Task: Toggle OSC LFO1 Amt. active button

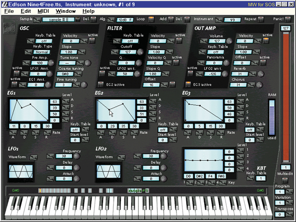Action: click(17, 73)
